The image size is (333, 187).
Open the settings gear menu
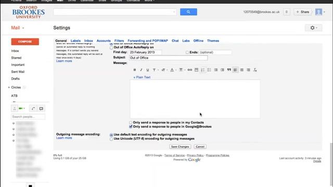coord(313,28)
